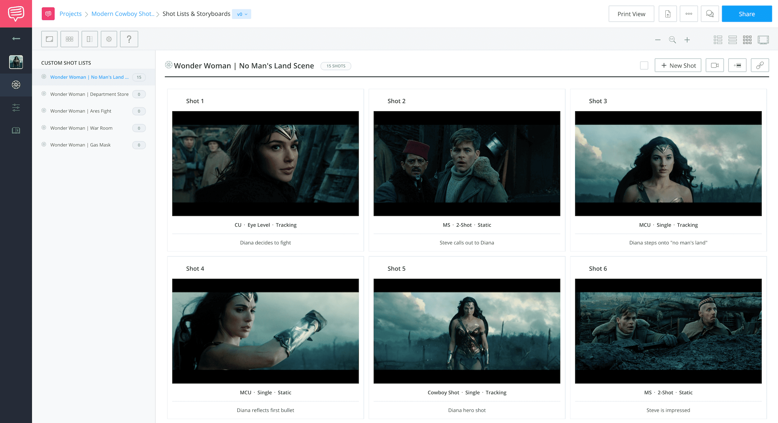Click the New Shot button
778x423 pixels.
click(677, 66)
